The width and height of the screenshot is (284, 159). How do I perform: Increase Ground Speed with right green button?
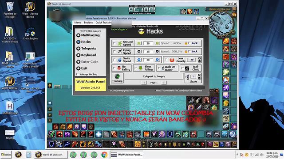point(157,43)
